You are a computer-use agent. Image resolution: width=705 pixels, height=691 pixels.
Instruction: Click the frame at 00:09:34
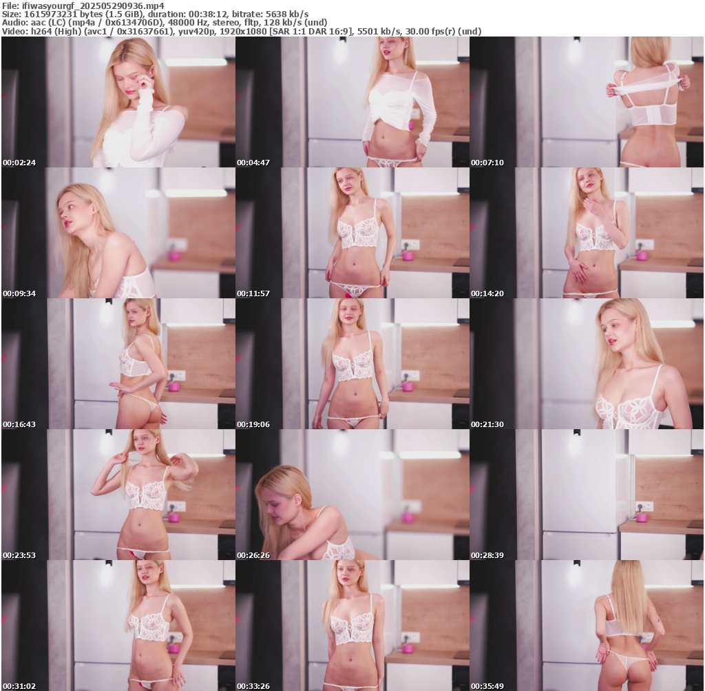click(118, 233)
